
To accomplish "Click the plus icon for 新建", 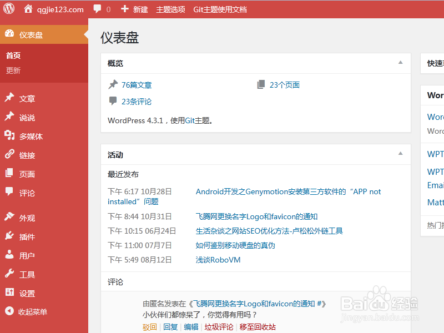I will [124, 9].
